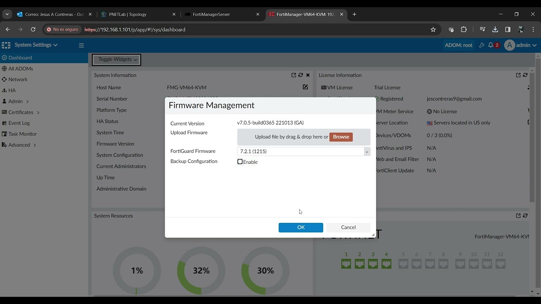541x304 pixels.
Task: Reload the browser page
Action: 33,30
